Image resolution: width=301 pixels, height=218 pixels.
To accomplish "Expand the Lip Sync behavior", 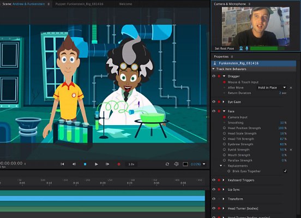I will point(224,190).
